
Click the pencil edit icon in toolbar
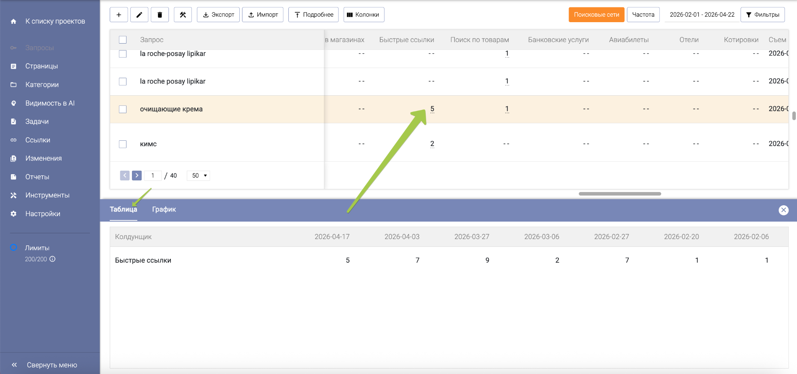[139, 15]
